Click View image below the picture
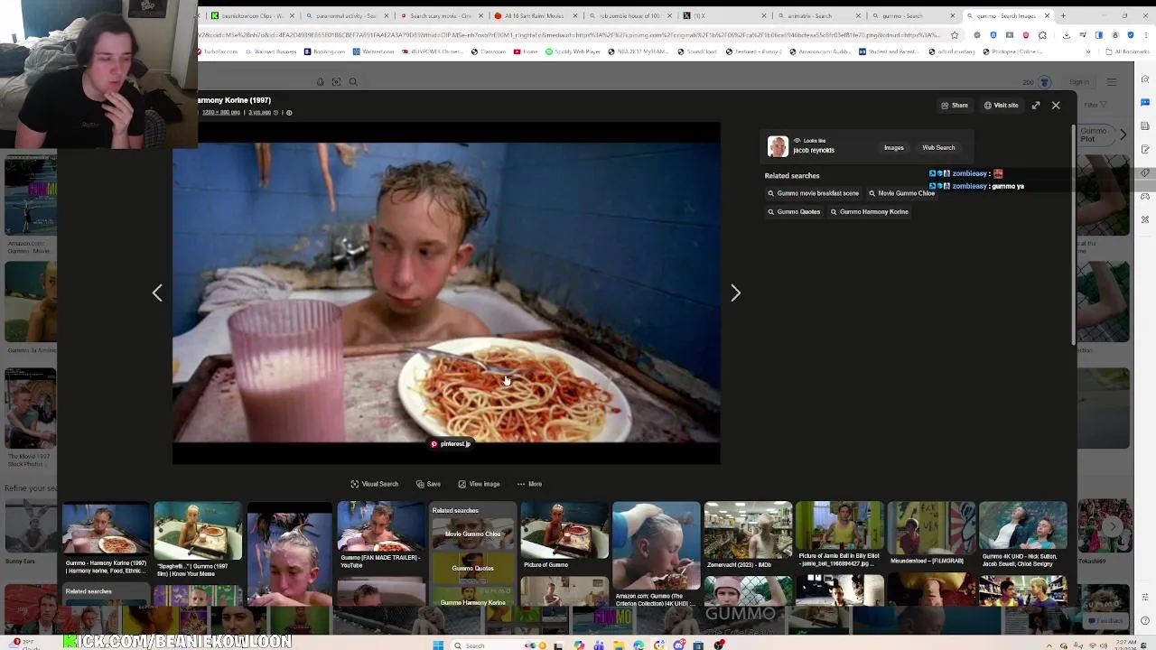Image resolution: width=1156 pixels, height=650 pixels. pyautogui.click(x=479, y=484)
